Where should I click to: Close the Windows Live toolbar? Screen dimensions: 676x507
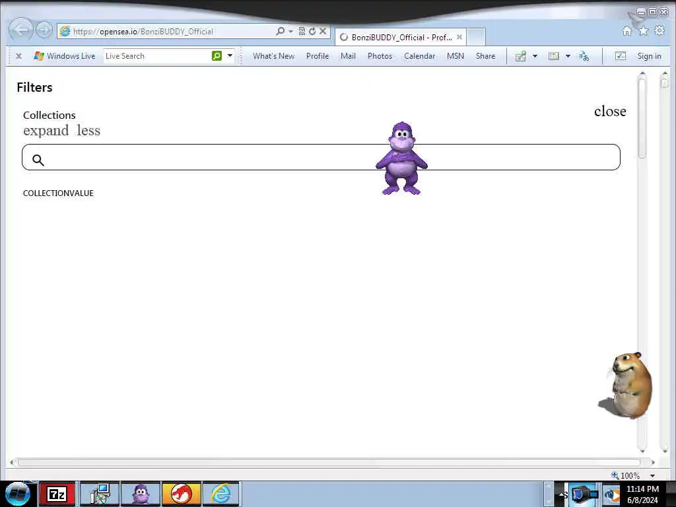pyautogui.click(x=18, y=56)
